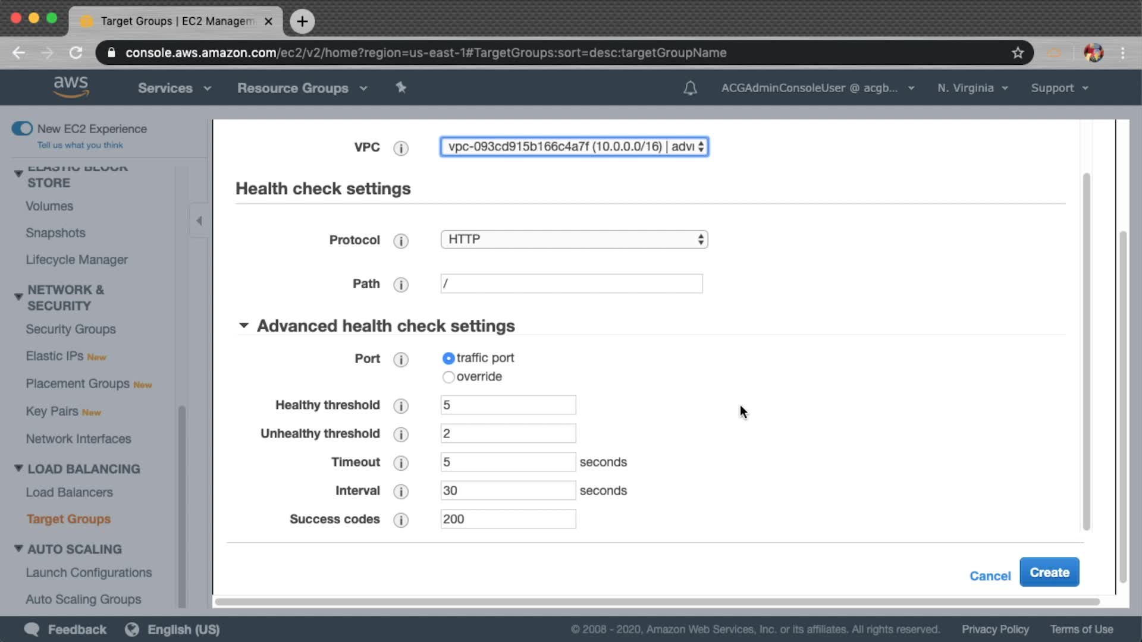Click the AWS logo home icon

pyautogui.click(x=71, y=87)
